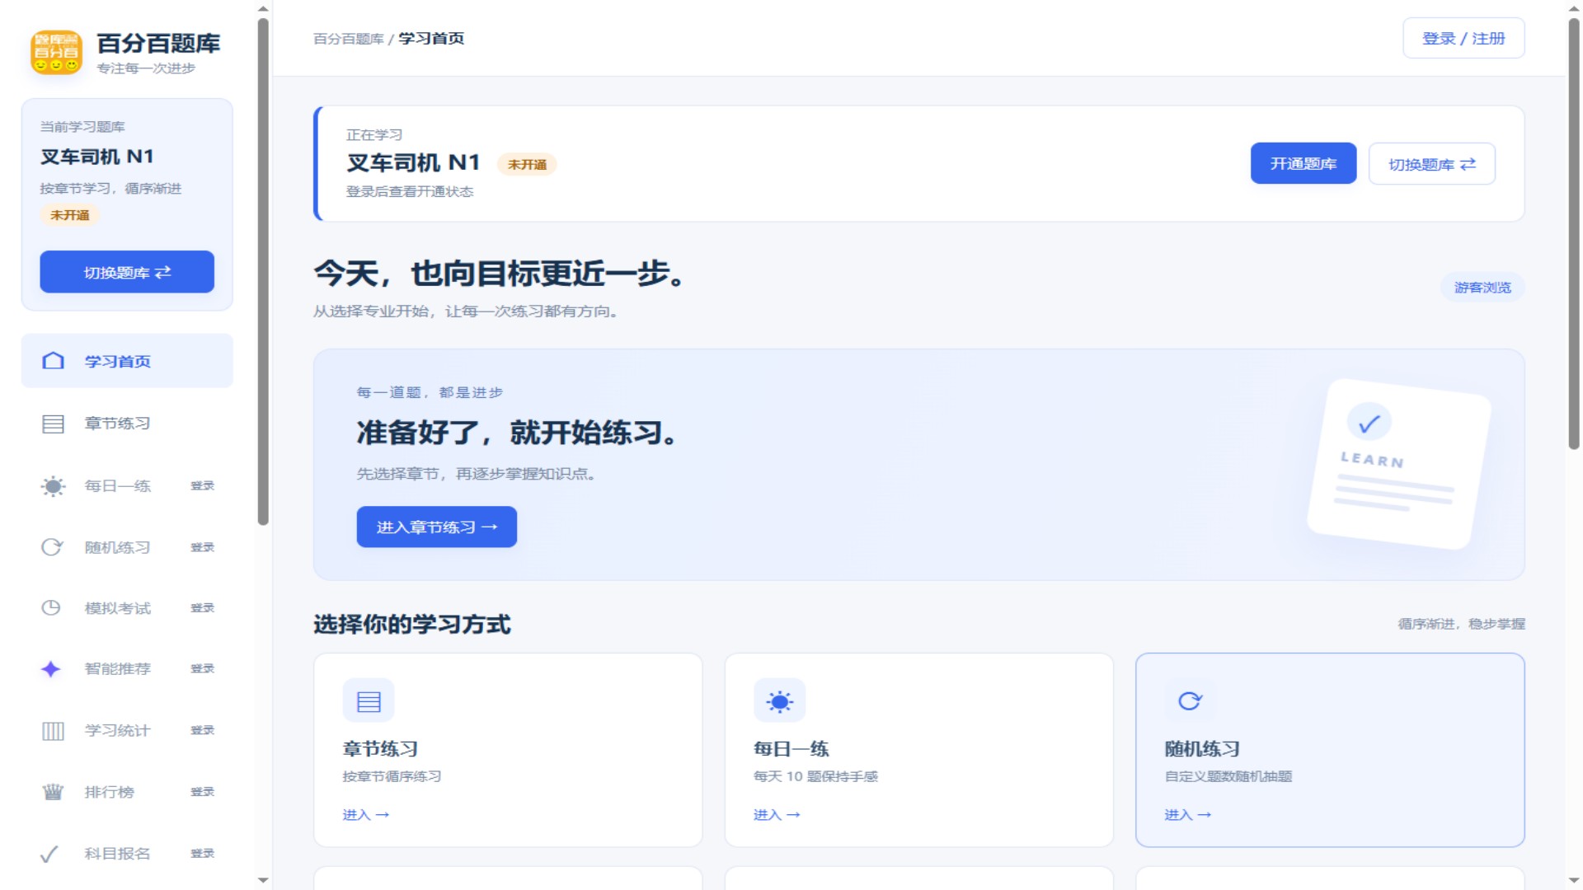
Task: Click the 游客浏览 badge
Action: (1482, 288)
